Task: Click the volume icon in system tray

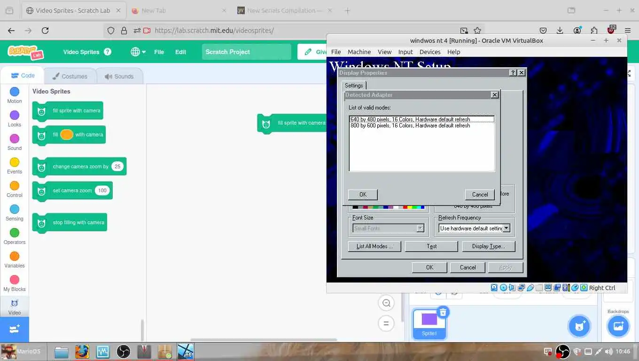Action: click(609, 351)
